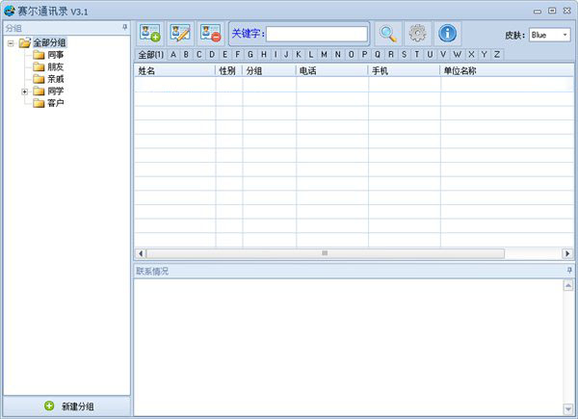Filter contacts by letter X
This screenshot has width=578, height=419.
pos(471,55)
